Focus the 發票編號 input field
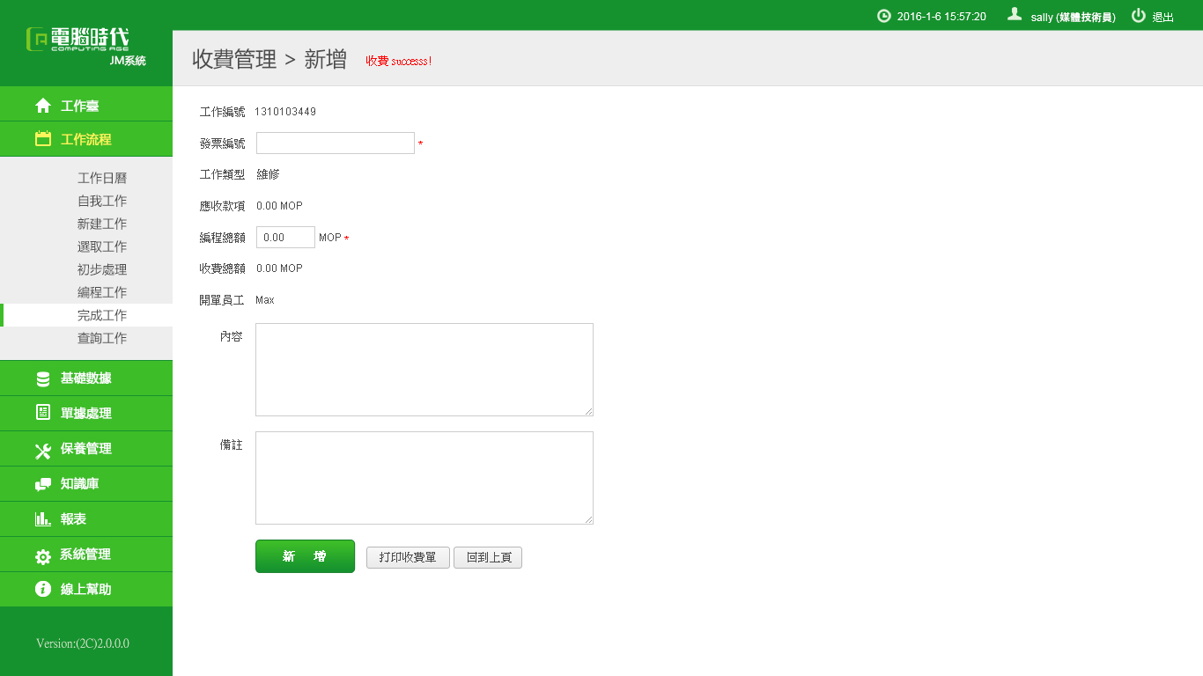The image size is (1203, 676). [335, 143]
